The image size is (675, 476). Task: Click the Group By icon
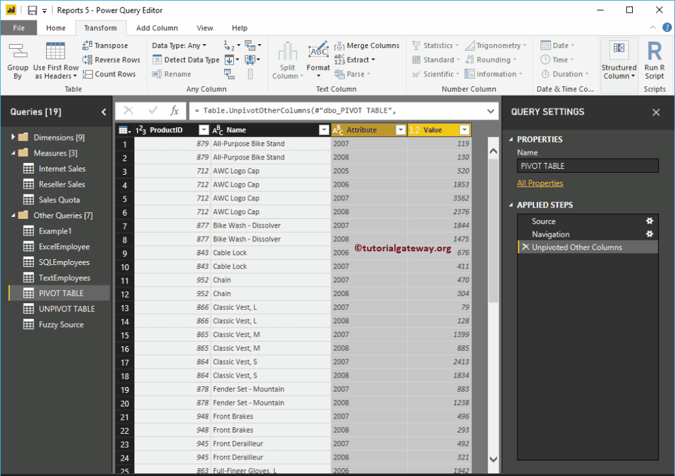click(x=18, y=51)
